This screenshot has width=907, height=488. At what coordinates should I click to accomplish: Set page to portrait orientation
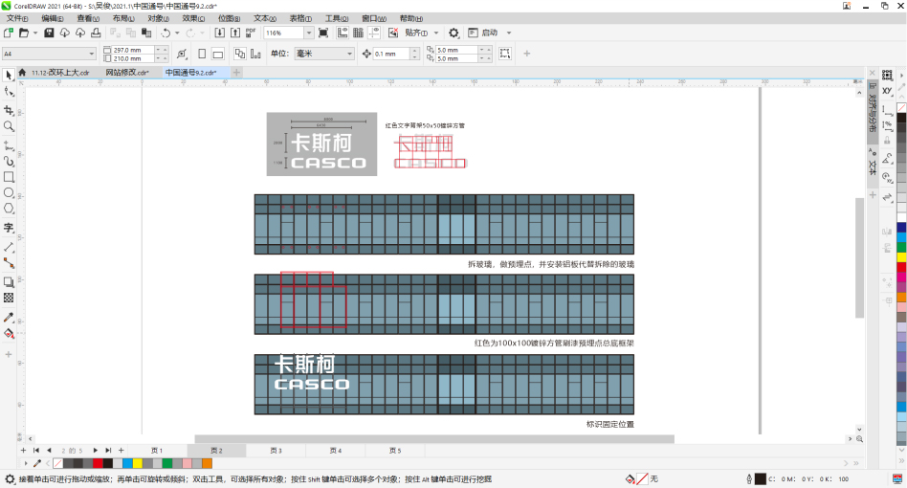202,54
